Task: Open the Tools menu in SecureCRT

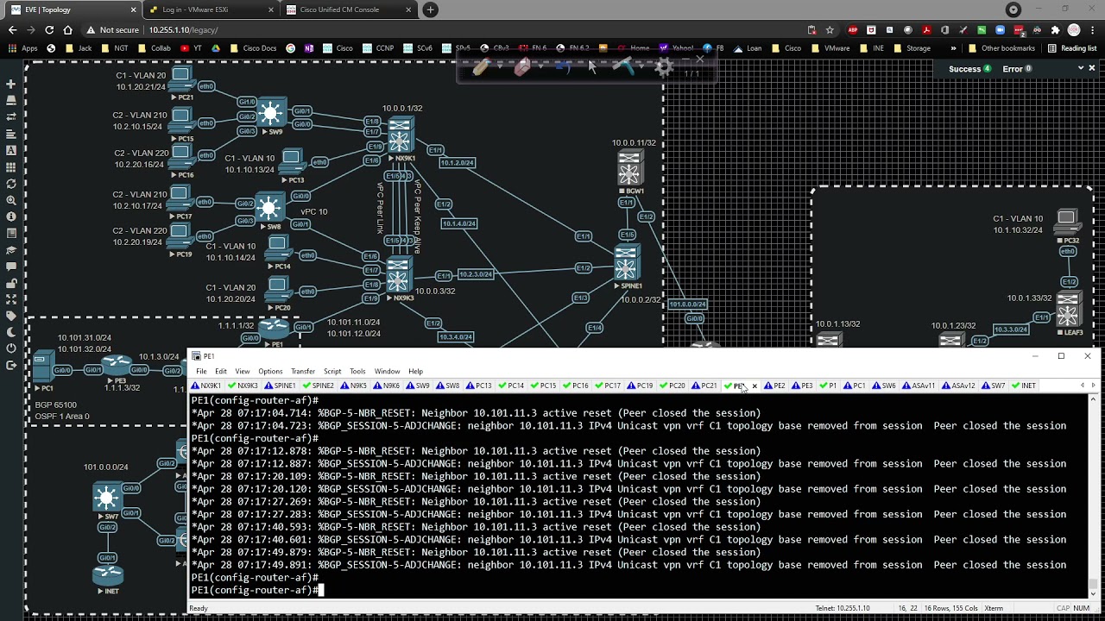Action: coord(357,371)
